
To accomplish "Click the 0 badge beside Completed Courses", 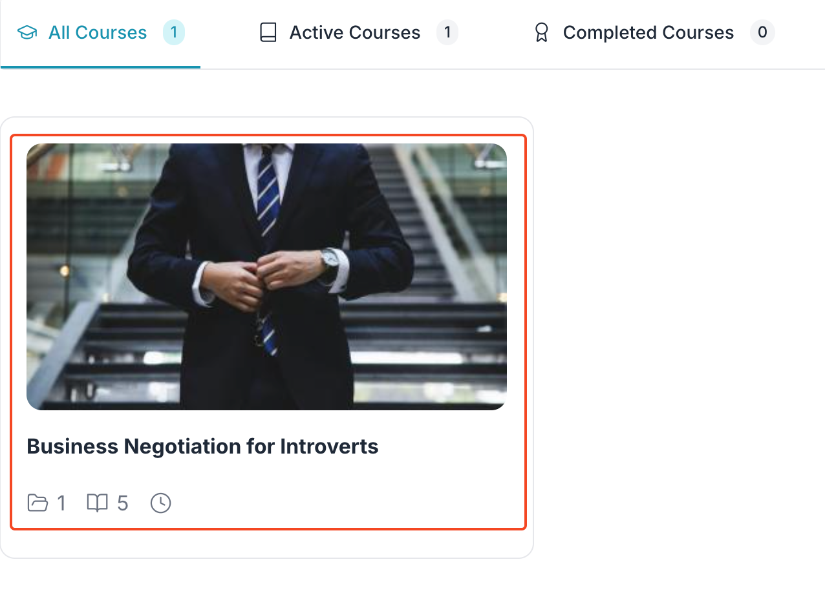I will 762,32.
